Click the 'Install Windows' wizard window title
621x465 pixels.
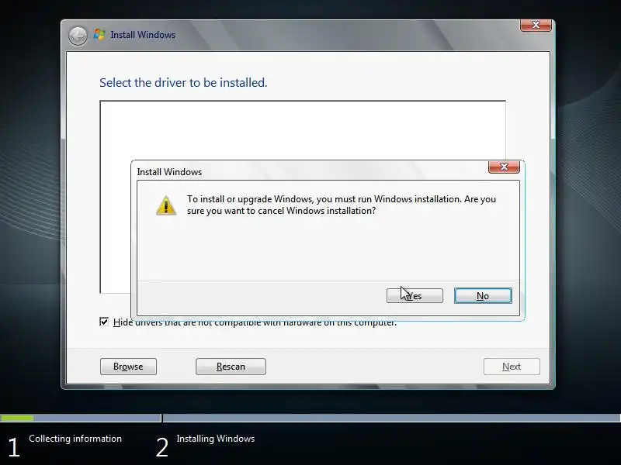pyautogui.click(x=143, y=35)
